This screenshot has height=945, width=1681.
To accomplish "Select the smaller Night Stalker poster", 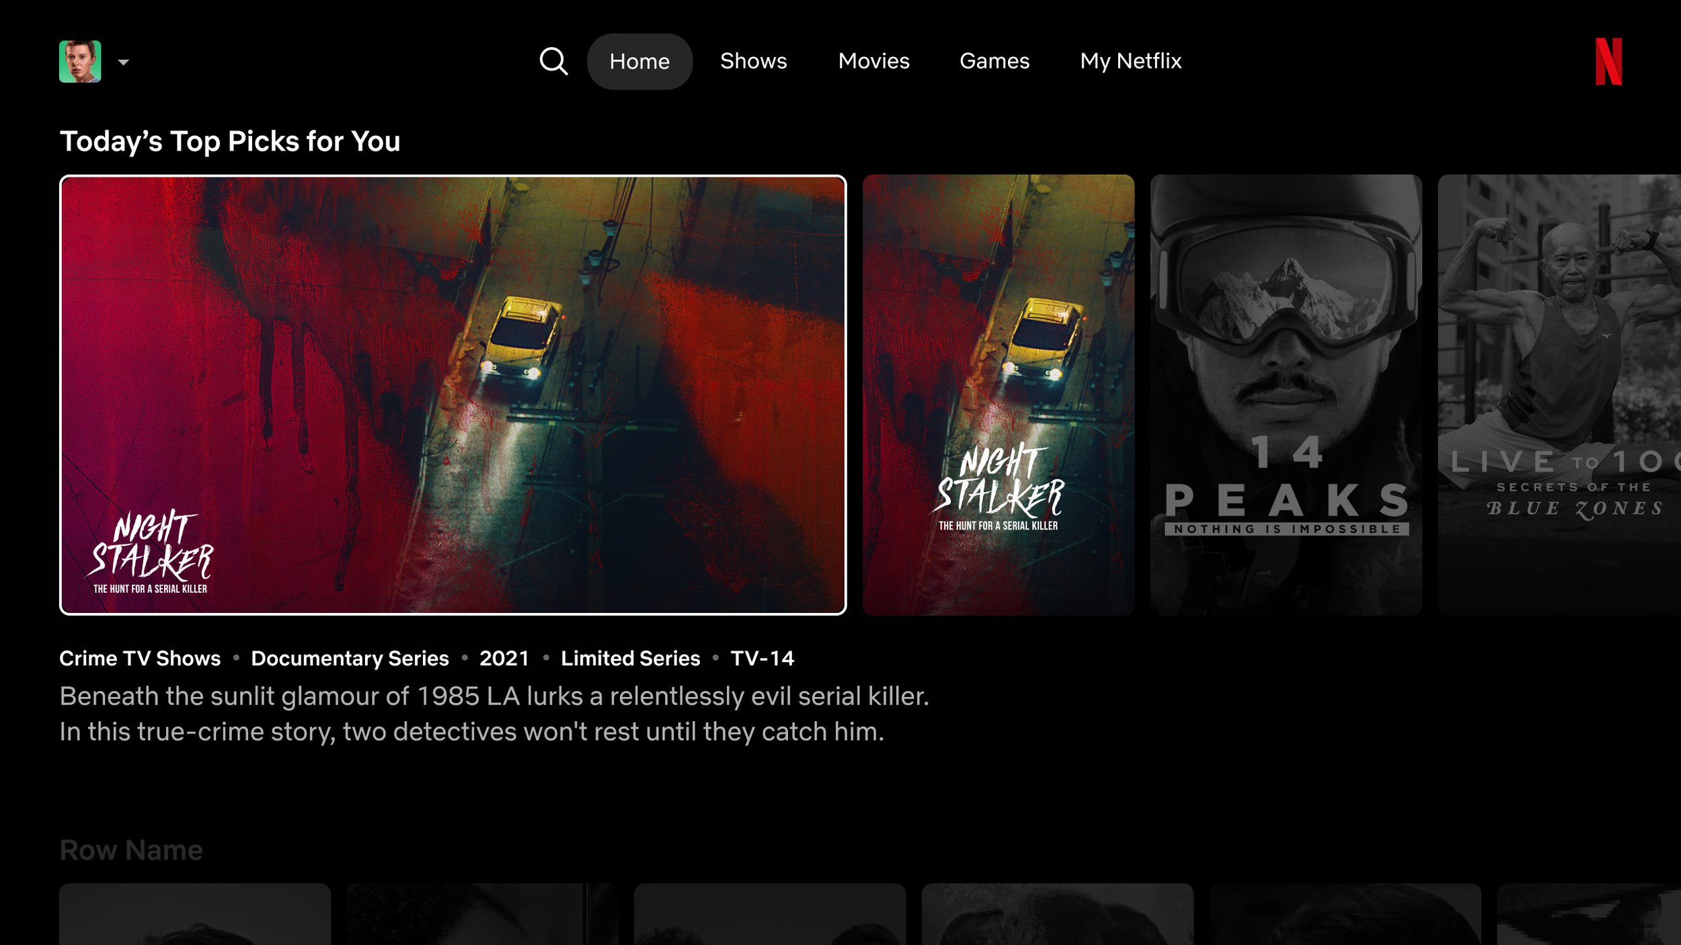I will 998,395.
